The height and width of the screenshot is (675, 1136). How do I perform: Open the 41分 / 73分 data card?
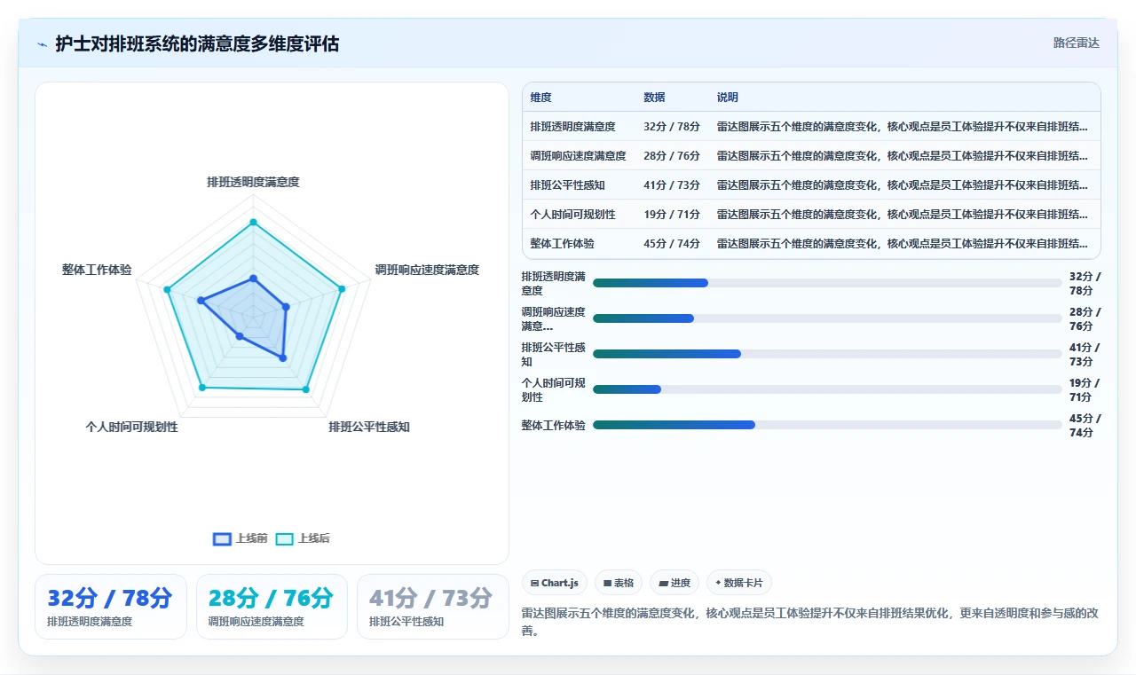point(433,607)
